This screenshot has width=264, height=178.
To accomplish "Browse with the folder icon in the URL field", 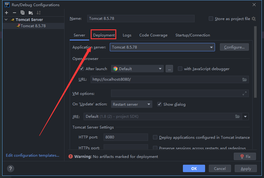I will click(x=245, y=79).
